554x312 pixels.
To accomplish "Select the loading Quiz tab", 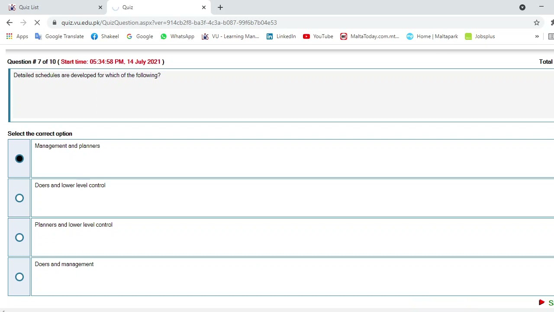I will pos(158,7).
